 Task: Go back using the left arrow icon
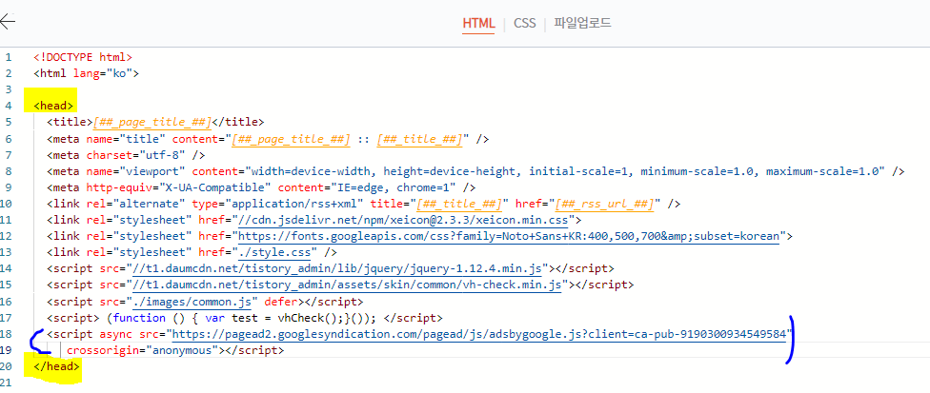[7, 22]
